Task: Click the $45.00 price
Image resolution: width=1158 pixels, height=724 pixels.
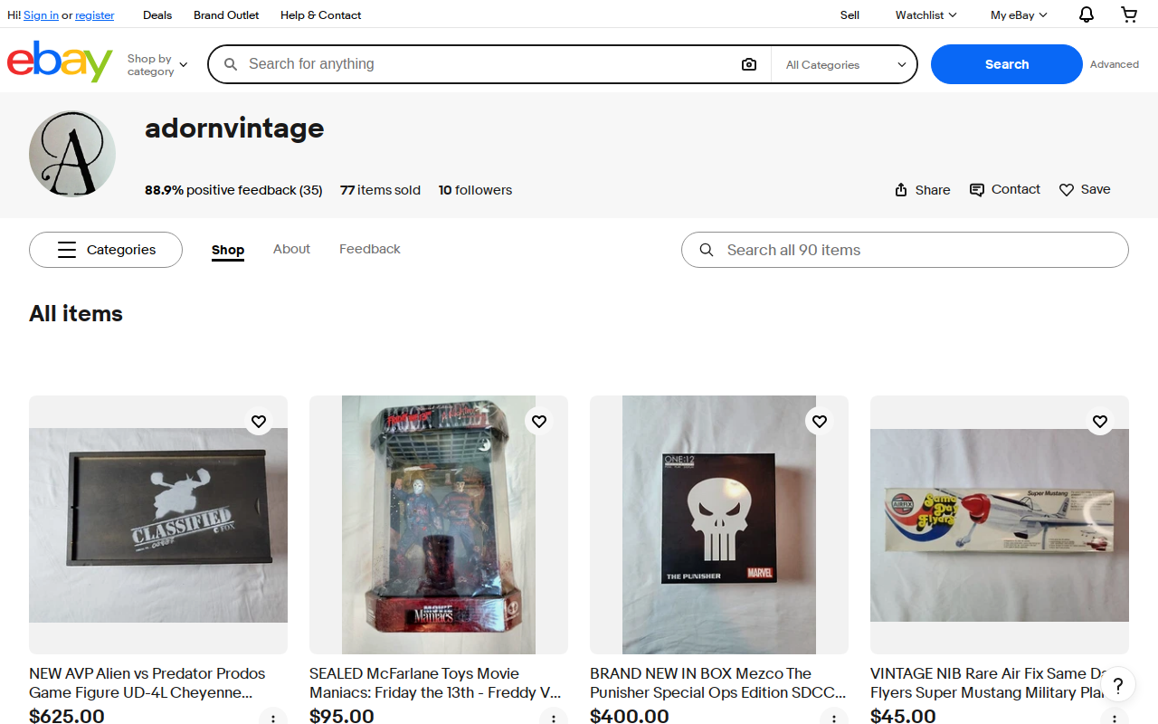Action: 903,716
